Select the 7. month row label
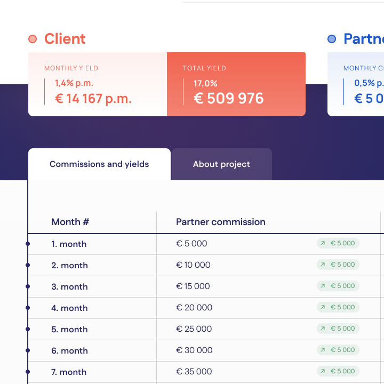 [69, 372]
